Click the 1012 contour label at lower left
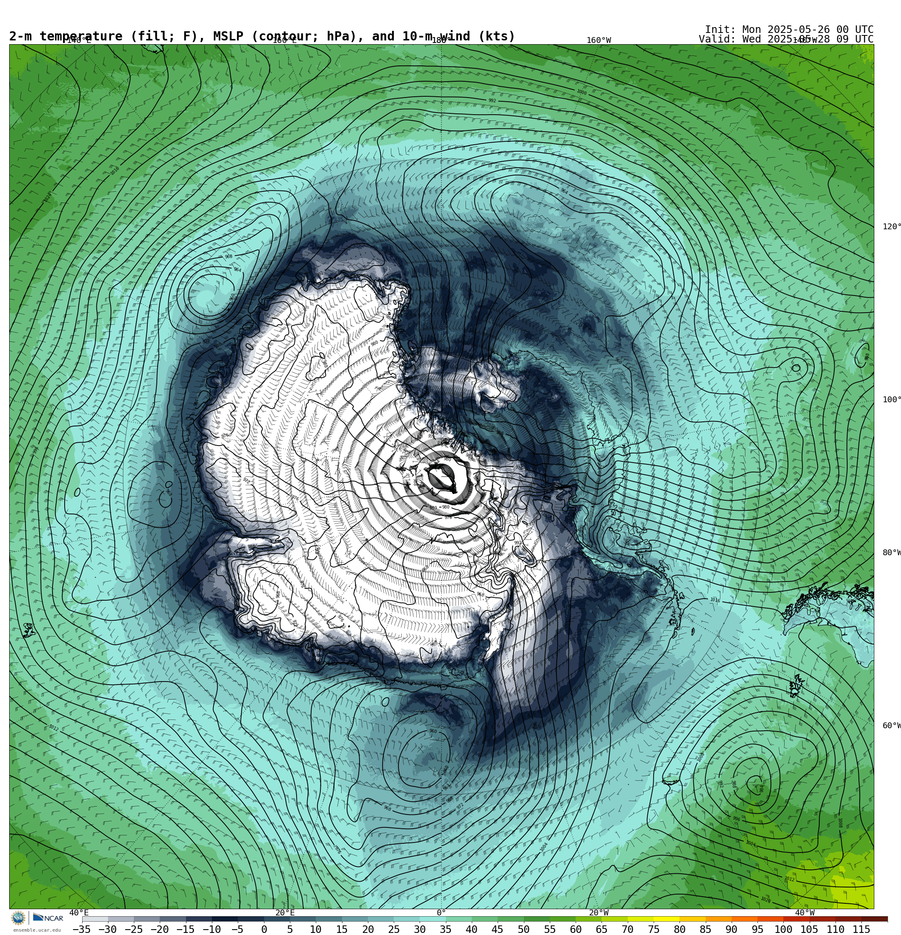Image resolution: width=901 pixels, height=935 pixels. 53,728
